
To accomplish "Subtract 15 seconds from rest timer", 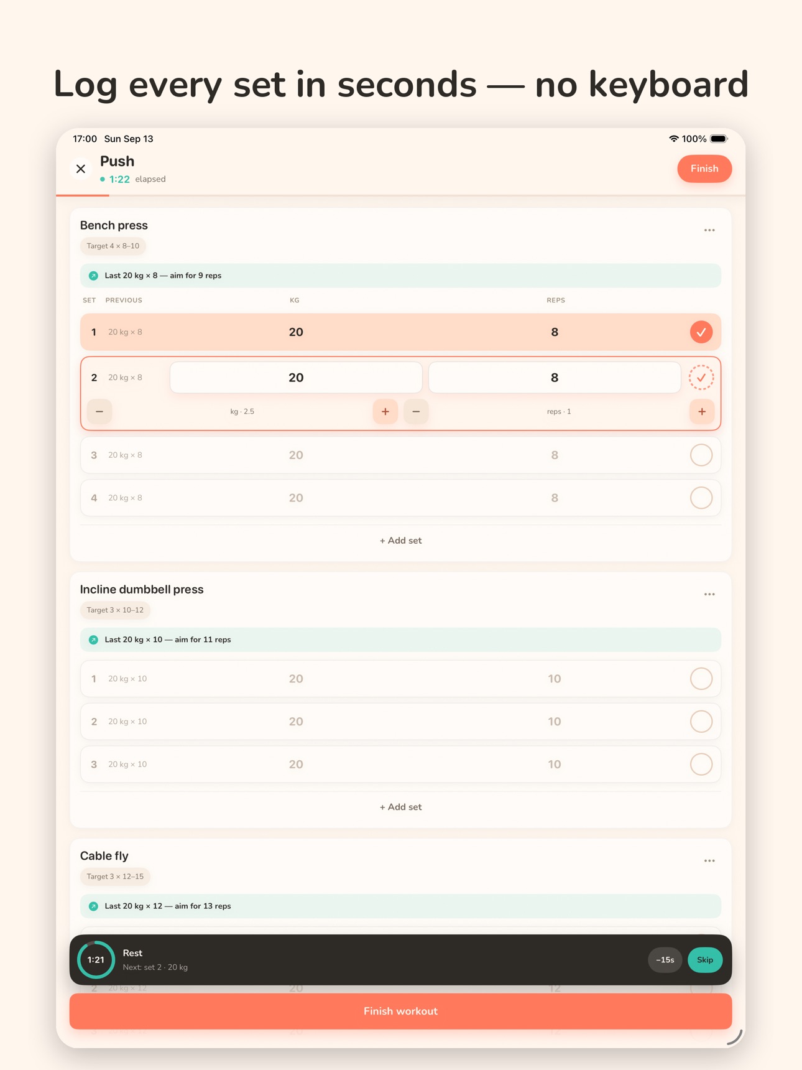I will tap(665, 960).
